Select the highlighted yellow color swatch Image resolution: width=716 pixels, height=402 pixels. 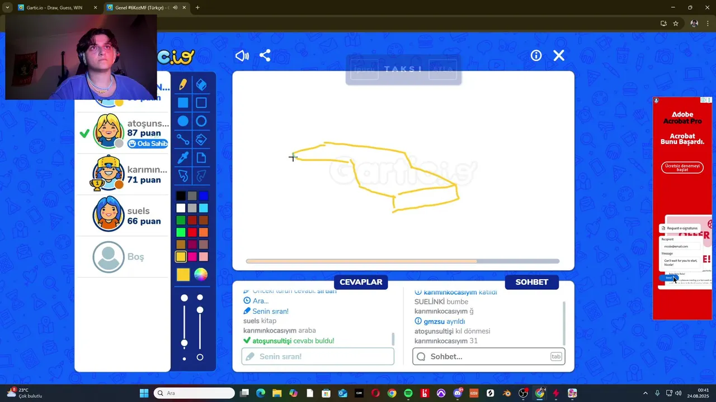[x=181, y=257]
